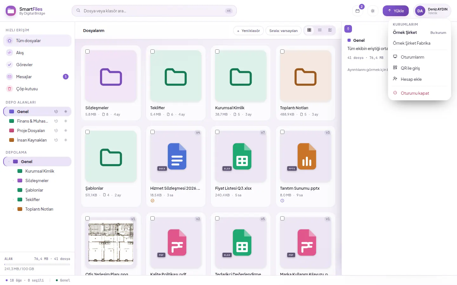Screen dimensions: 457x285
Task: Open Ofis Yerleşim Planı floor plan thumbnail
Action: tap(111, 243)
